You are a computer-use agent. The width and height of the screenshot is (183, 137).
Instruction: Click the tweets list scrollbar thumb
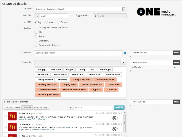[125, 123]
